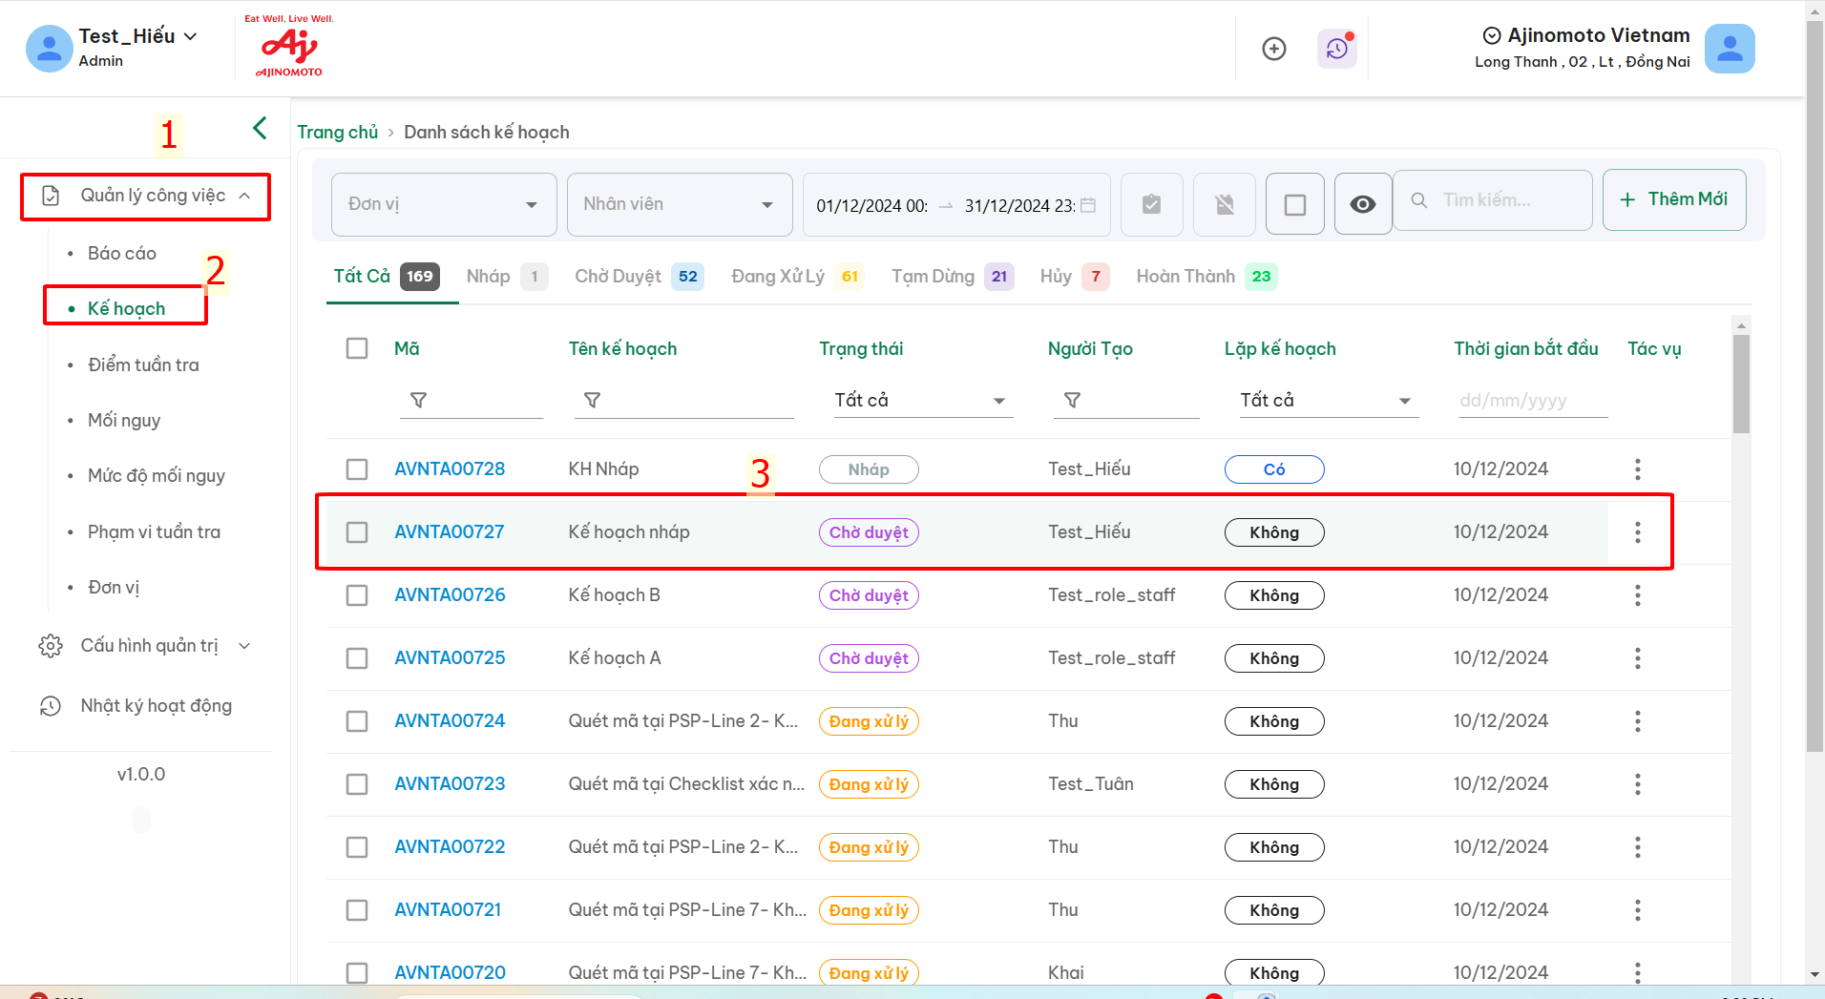Click the table's vertical scrollbar thumb
This screenshot has height=999, width=1825.
1741,384
